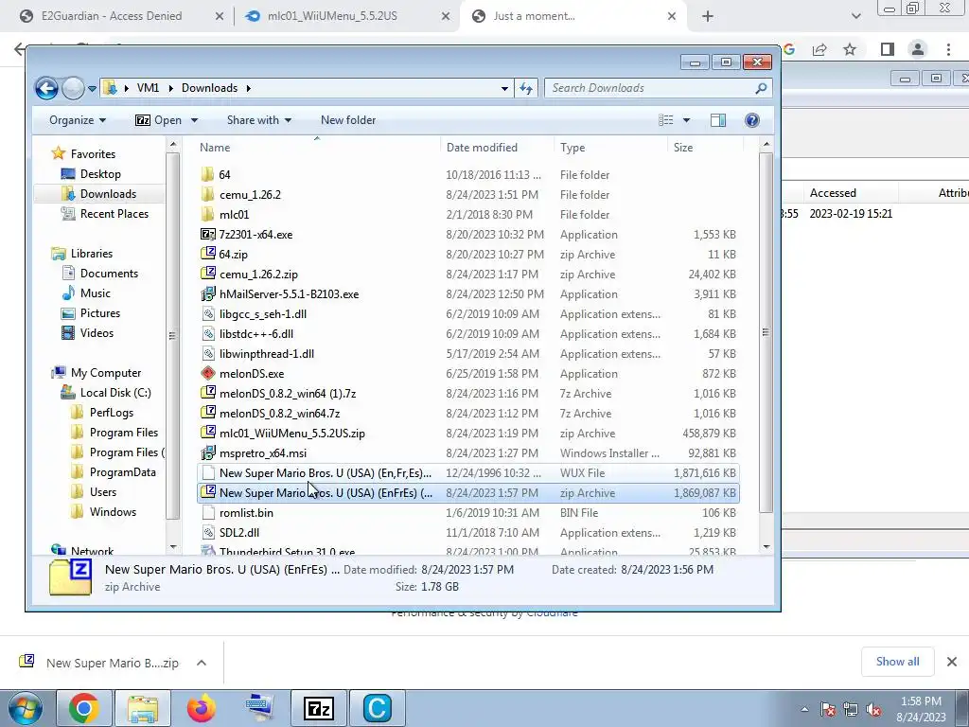Select the 7z2301-x64.exe file icon
This screenshot has height=727, width=969.
point(207,235)
